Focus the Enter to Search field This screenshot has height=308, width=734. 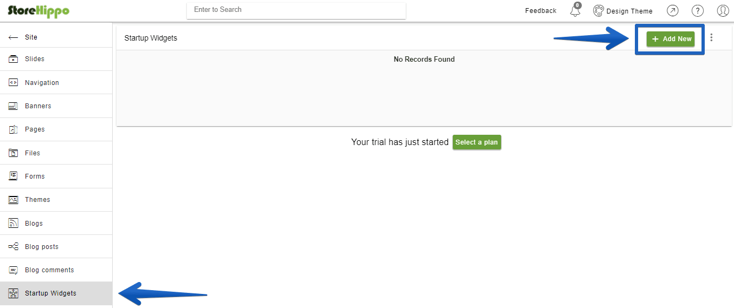[x=296, y=10]
